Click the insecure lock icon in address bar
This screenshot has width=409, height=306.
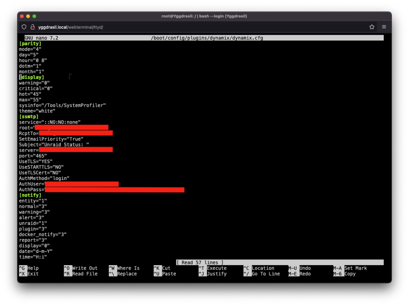coord(33,27)
